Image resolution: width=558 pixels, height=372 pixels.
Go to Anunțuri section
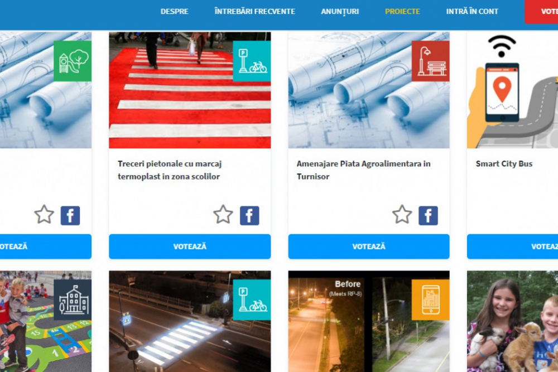[340, 12]
